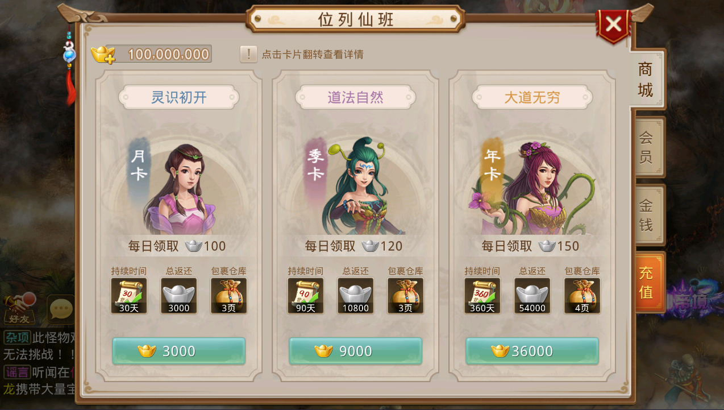Tap the 3页 bag icon in 月卡
724x410 pixels.
coord(229,296)
